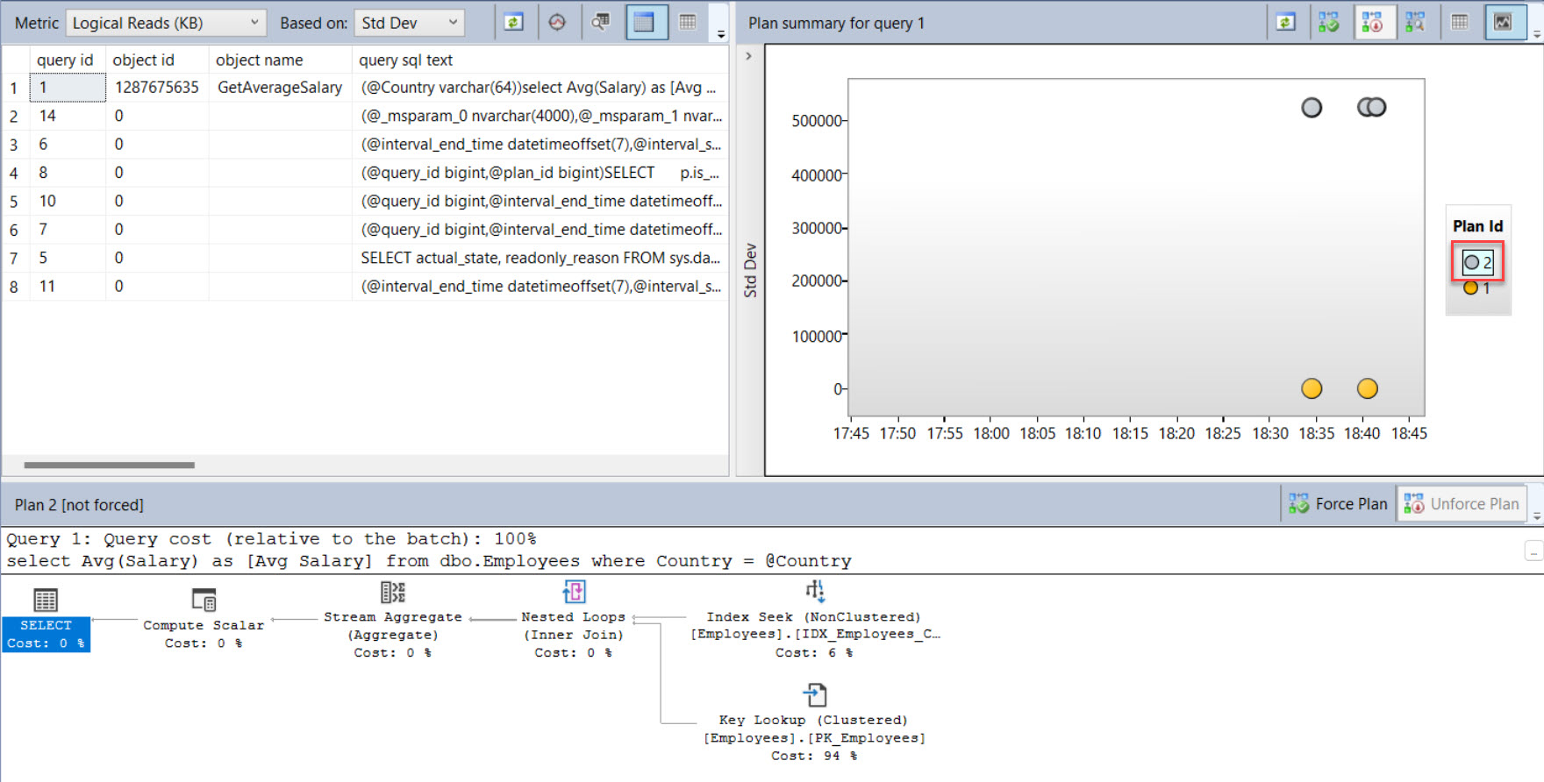Click the plan query text expand button
Viewport: 1544px width, 782px height.
coord(1533,551)
